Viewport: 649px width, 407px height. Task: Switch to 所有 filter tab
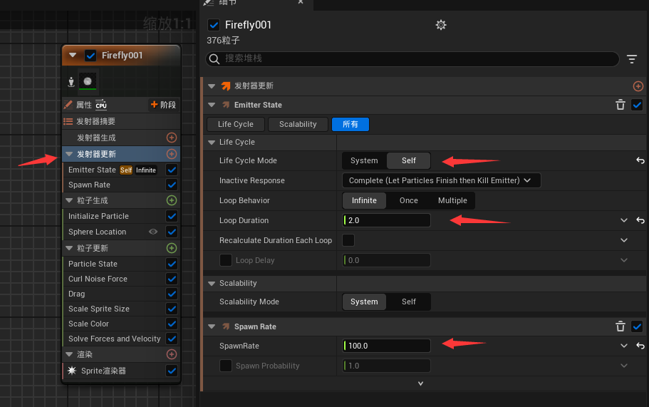click(x=351, y=124)
